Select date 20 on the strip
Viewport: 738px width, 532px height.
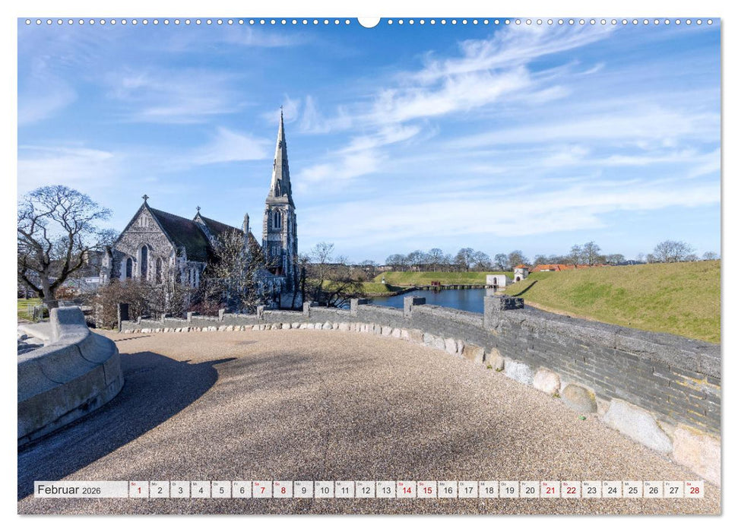click(x=529, y=489)
